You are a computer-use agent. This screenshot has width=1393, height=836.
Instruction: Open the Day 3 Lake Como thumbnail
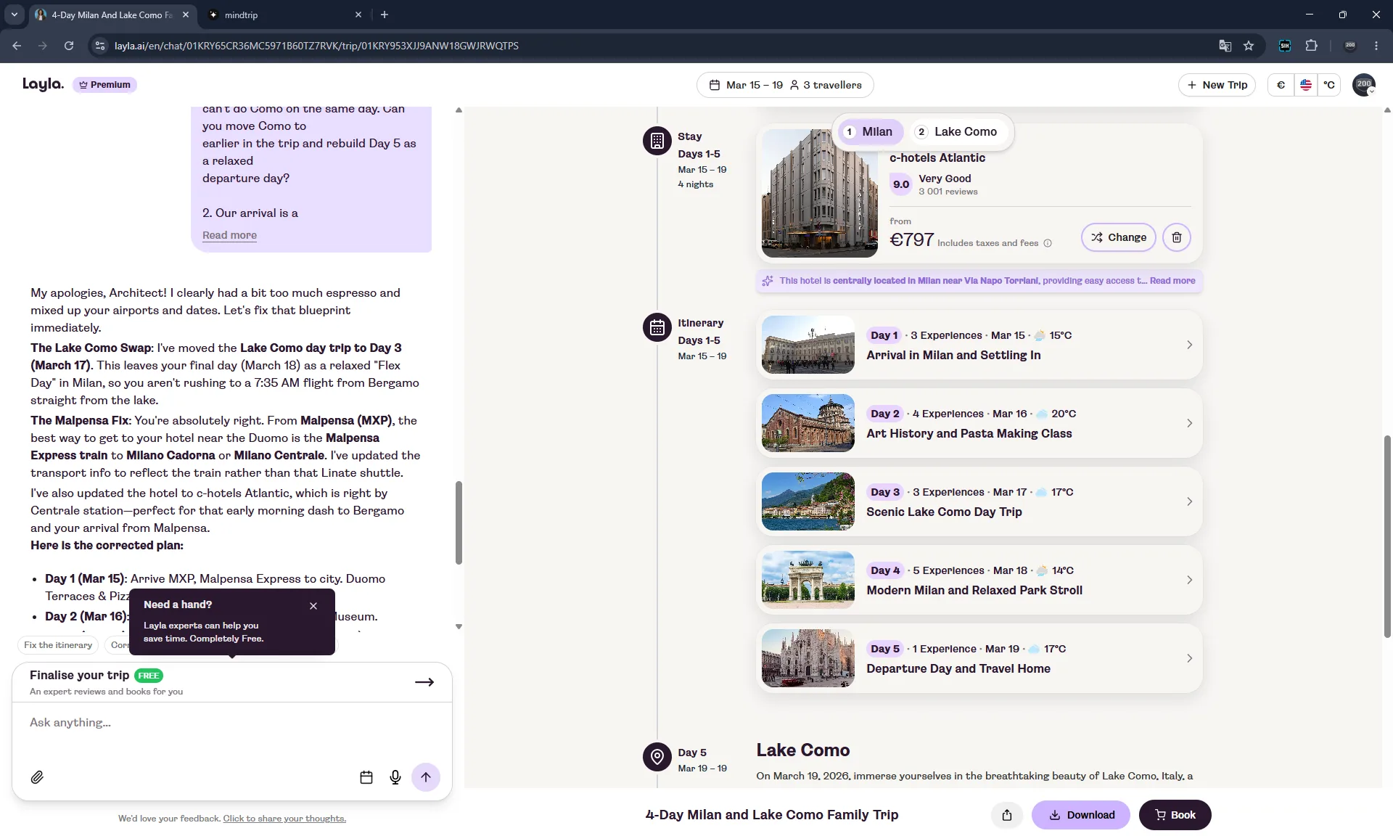(808, 501)
